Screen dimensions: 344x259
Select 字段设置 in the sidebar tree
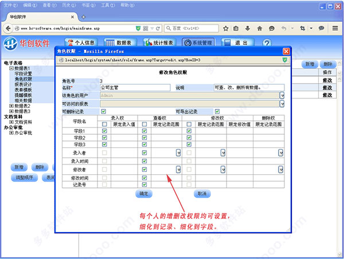24,74
